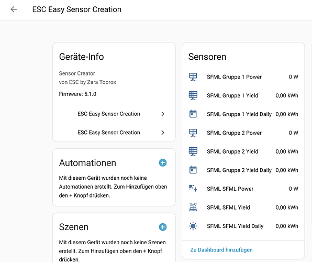The image size is (312, 262).
Task: Open SFML Gruppe 2 Yield Daily sensor entry
Action: pos(243,170)
